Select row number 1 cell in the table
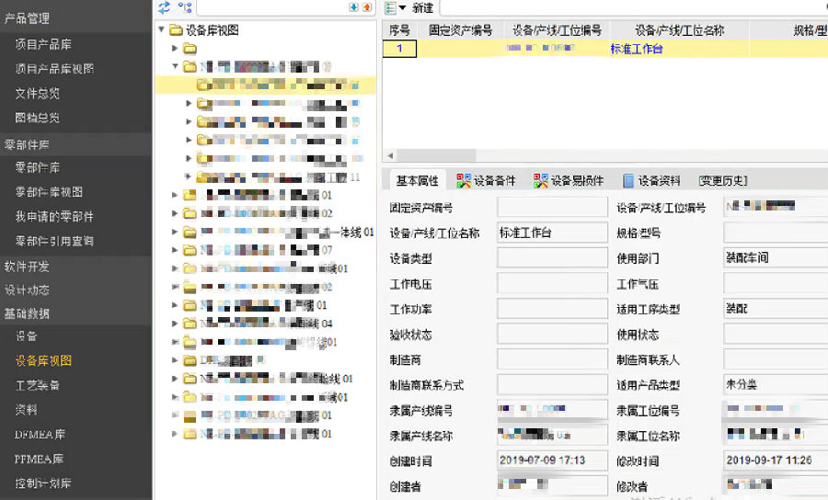 click(x=399, y=49)
